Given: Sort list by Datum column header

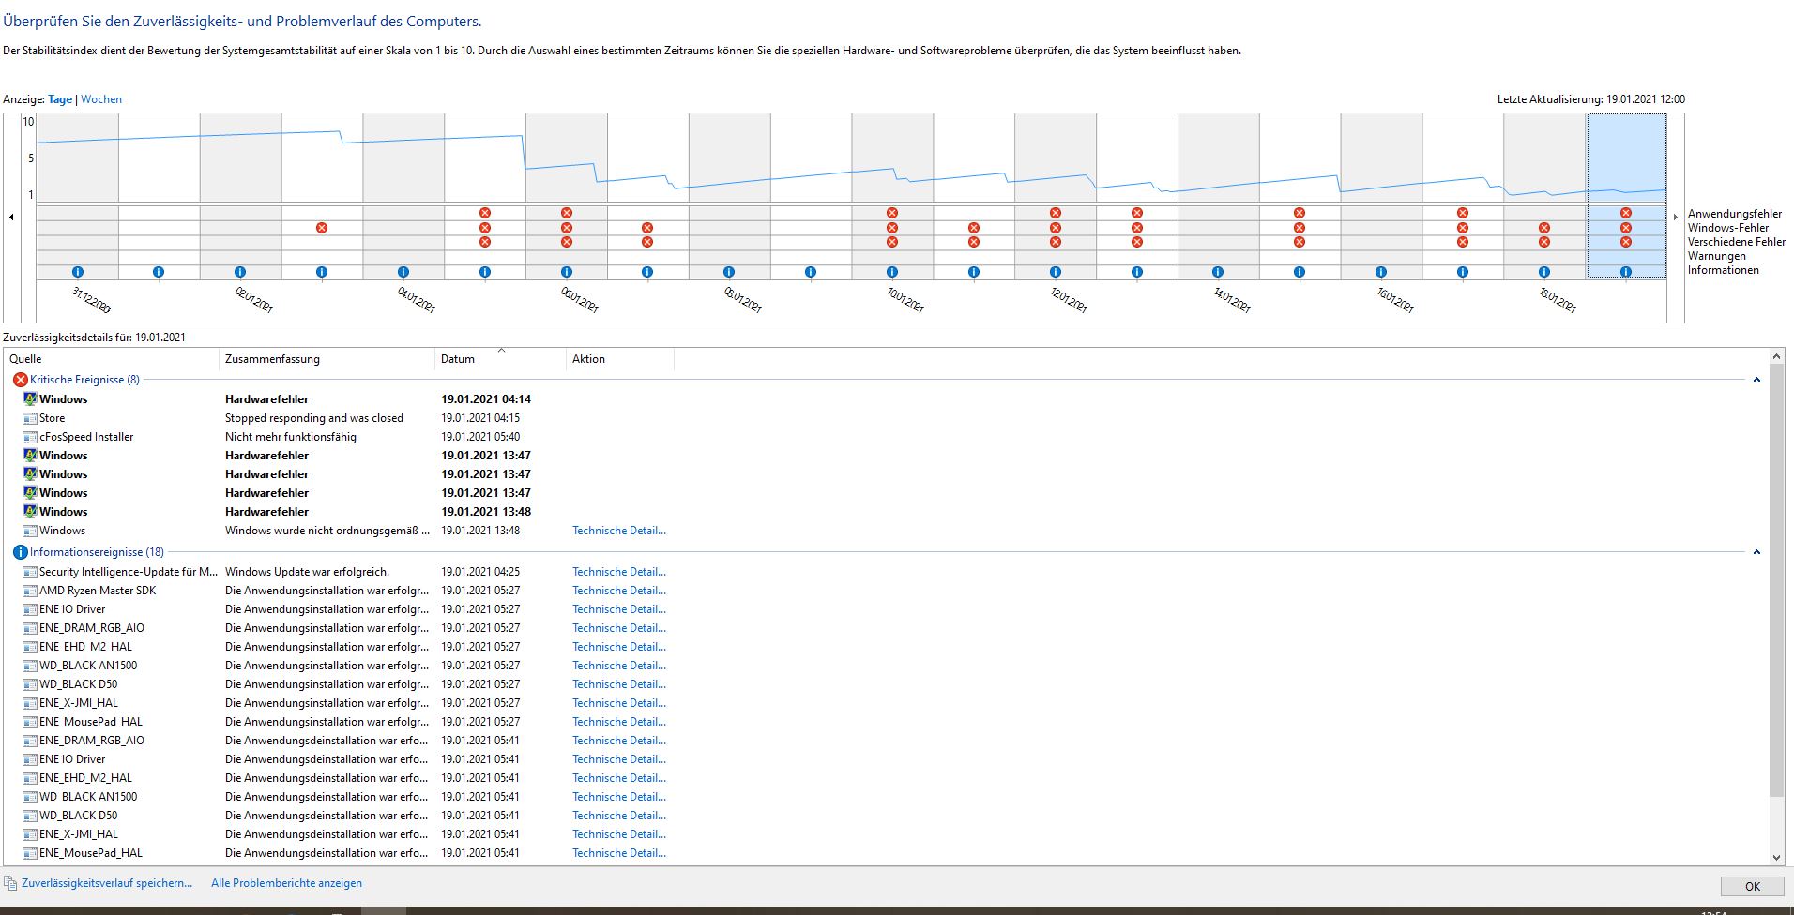Looking at the screenshot, I should 500,359.
